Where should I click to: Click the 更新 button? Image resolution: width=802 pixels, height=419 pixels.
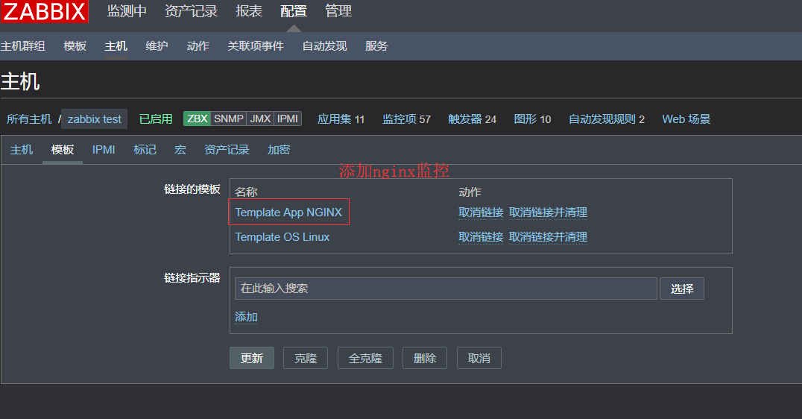[x=252, y=358]
